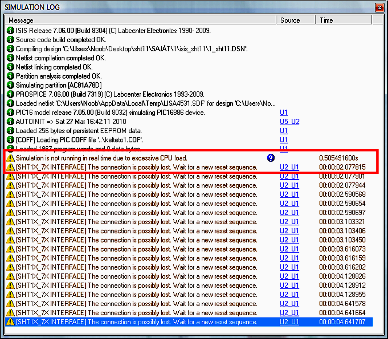The width and height of the screenshot is (388, 339).
Task: Click the time value 00:00:02.590697
Action: pos(342,213)
